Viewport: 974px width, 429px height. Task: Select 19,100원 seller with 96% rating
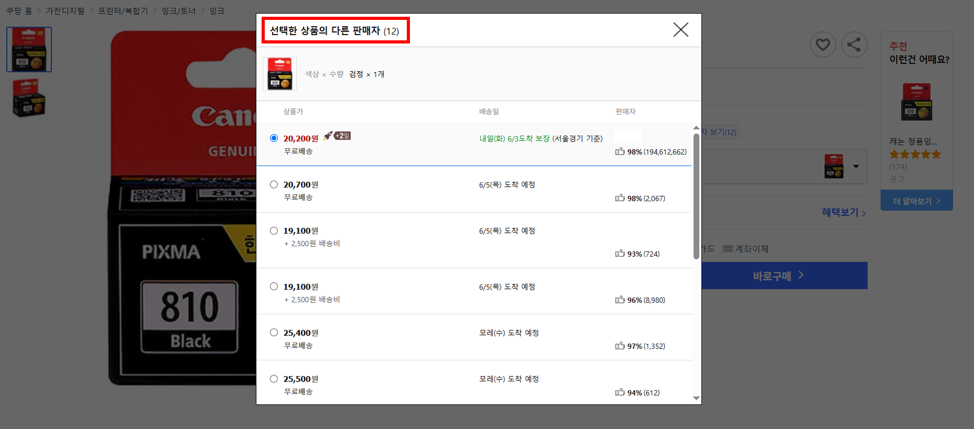(x=274, y=287)
